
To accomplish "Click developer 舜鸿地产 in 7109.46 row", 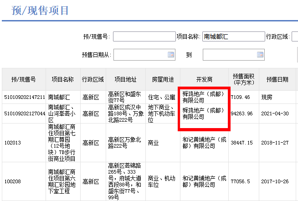I will [x=203, y=97].
